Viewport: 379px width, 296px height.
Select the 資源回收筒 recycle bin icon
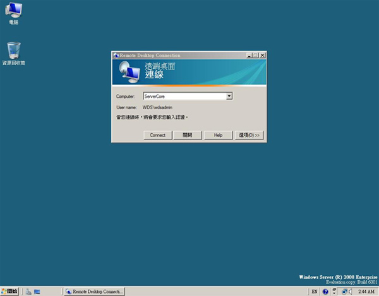13,50
